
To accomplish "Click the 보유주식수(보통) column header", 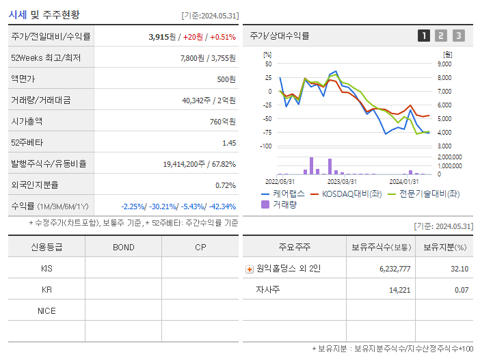I will click(381, 247).
